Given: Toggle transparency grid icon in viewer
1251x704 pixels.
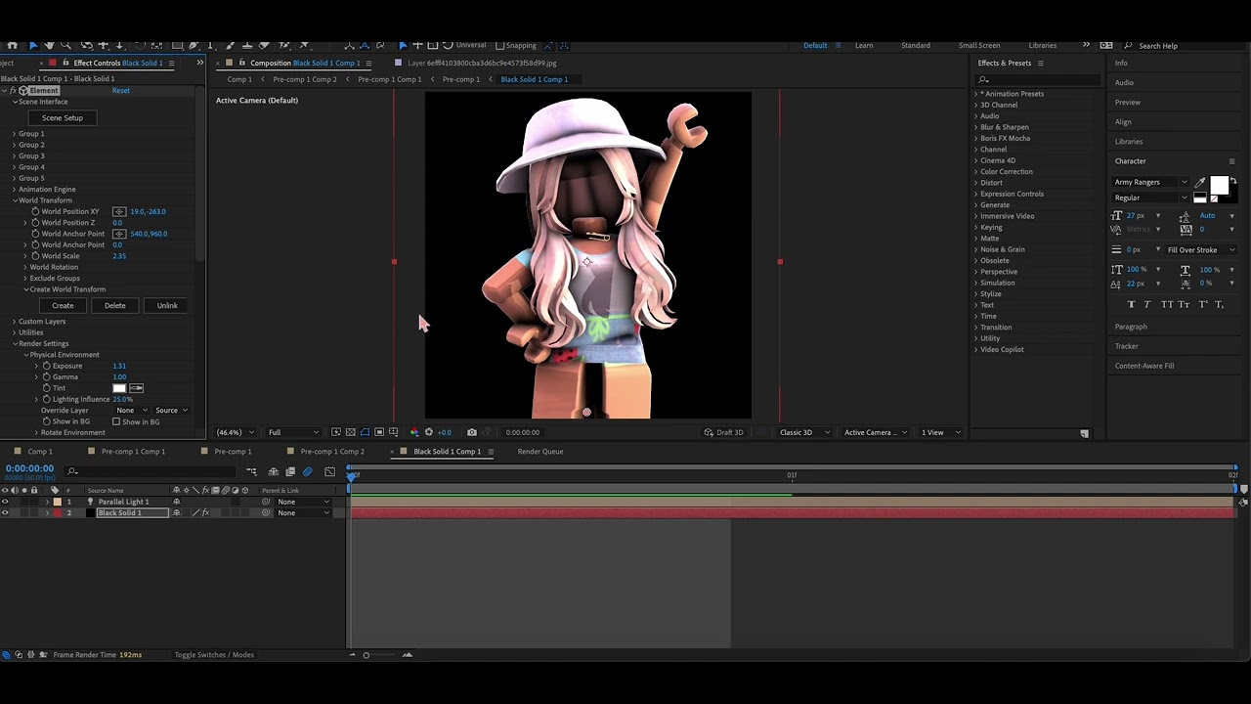Looking at the screenshot, I should (x=350, y=432).
